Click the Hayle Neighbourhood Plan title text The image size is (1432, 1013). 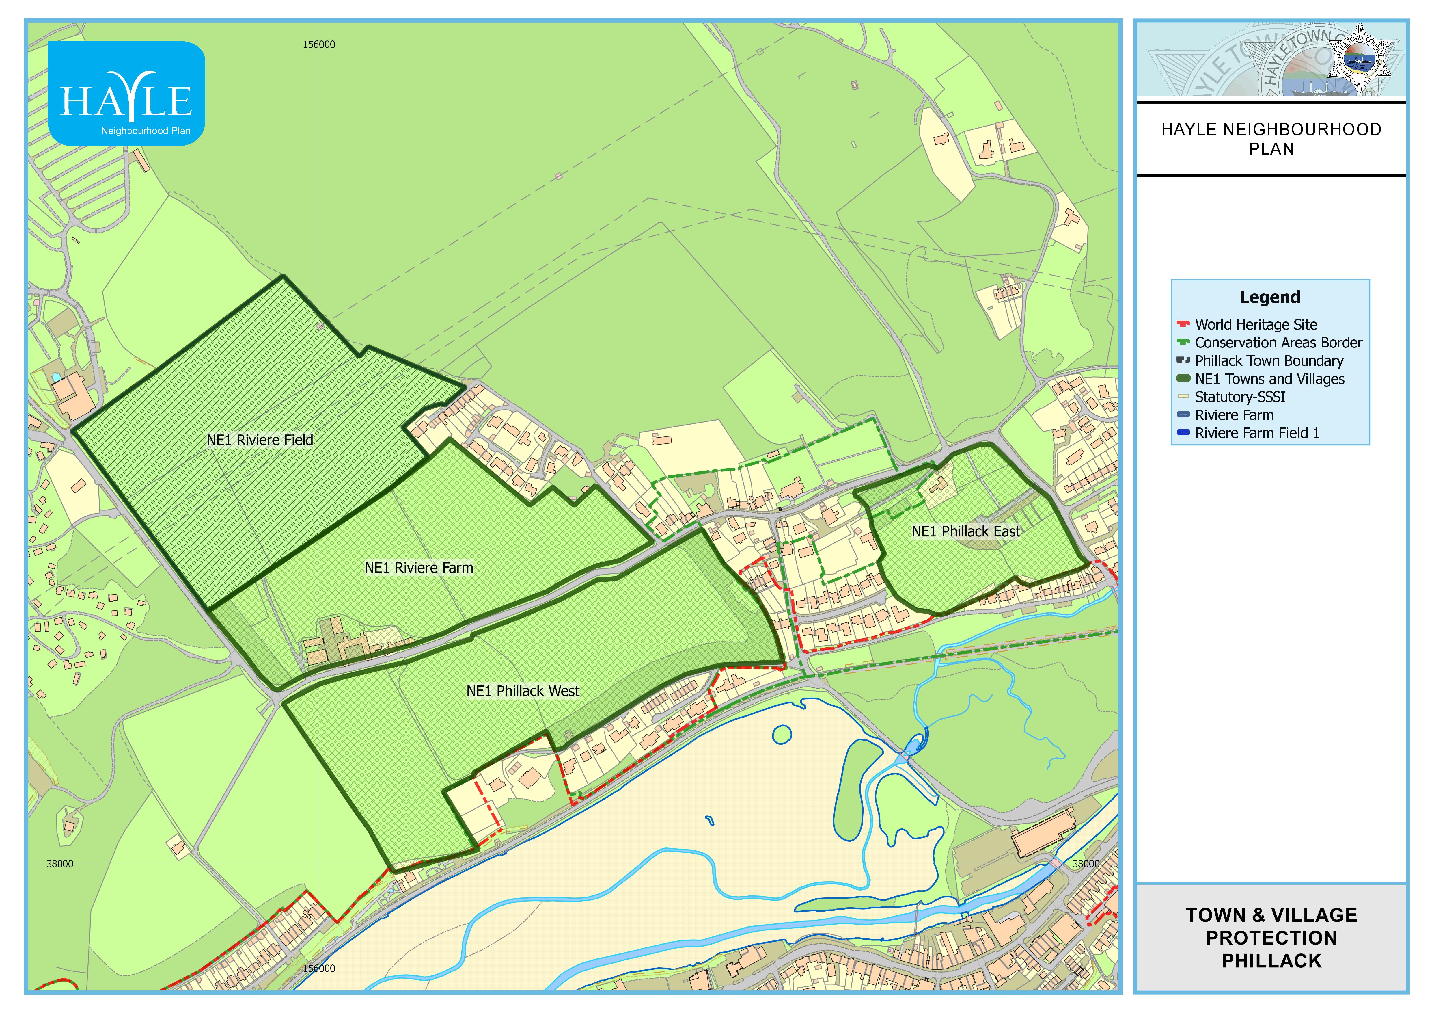coord(1271,139)
